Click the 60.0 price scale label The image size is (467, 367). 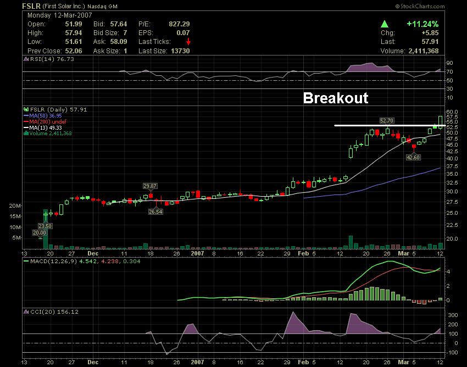pos(452,112)
